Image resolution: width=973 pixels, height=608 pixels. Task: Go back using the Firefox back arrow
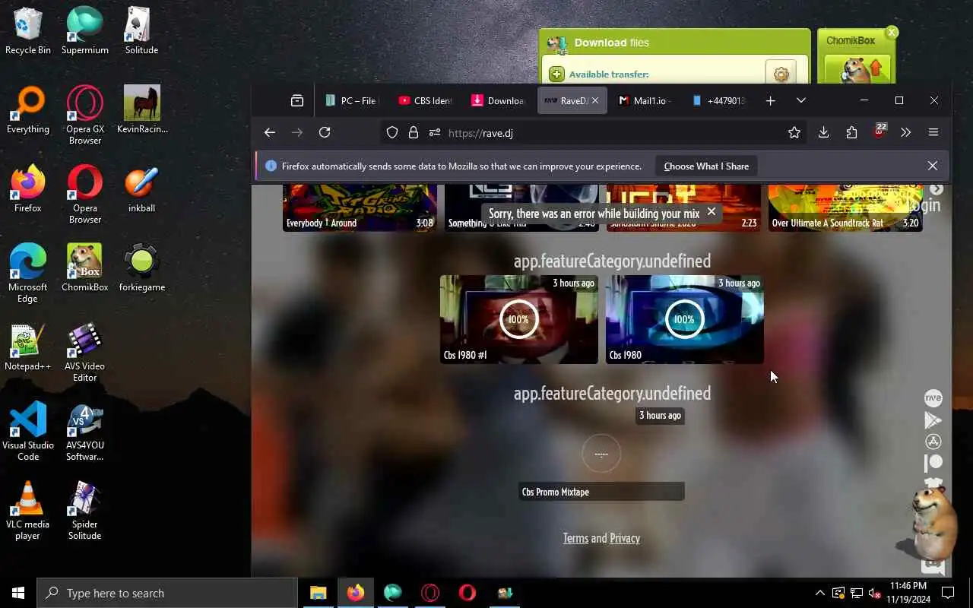click(x=270, y=132)
